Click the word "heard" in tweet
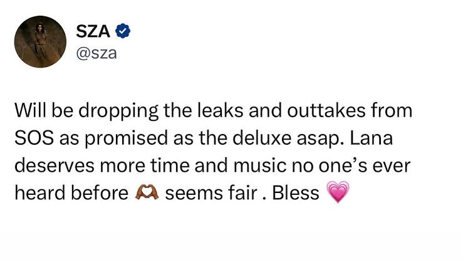 (40, 193)
